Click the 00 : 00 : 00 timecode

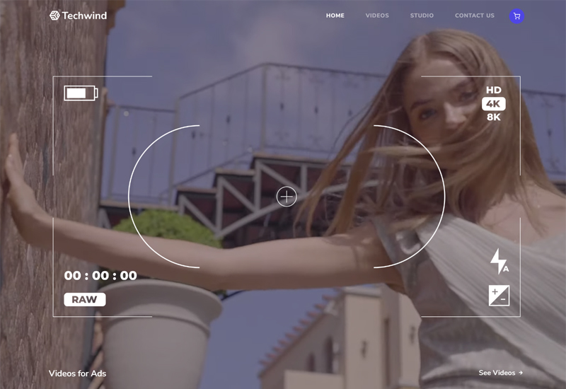100,276
